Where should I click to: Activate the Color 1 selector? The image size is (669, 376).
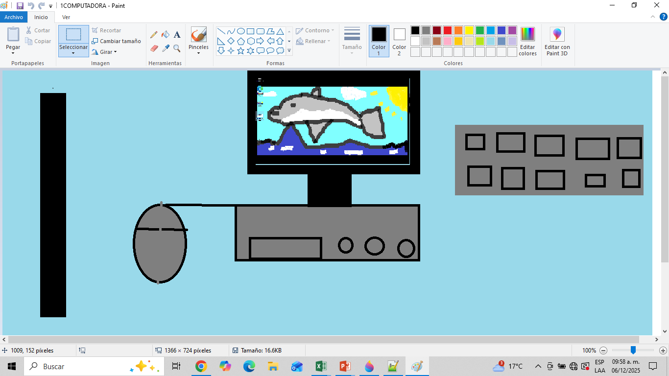[379, 41]
